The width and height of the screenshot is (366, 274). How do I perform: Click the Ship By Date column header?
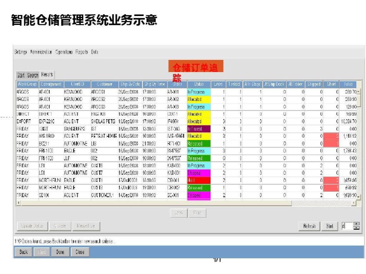pos(130,84)
